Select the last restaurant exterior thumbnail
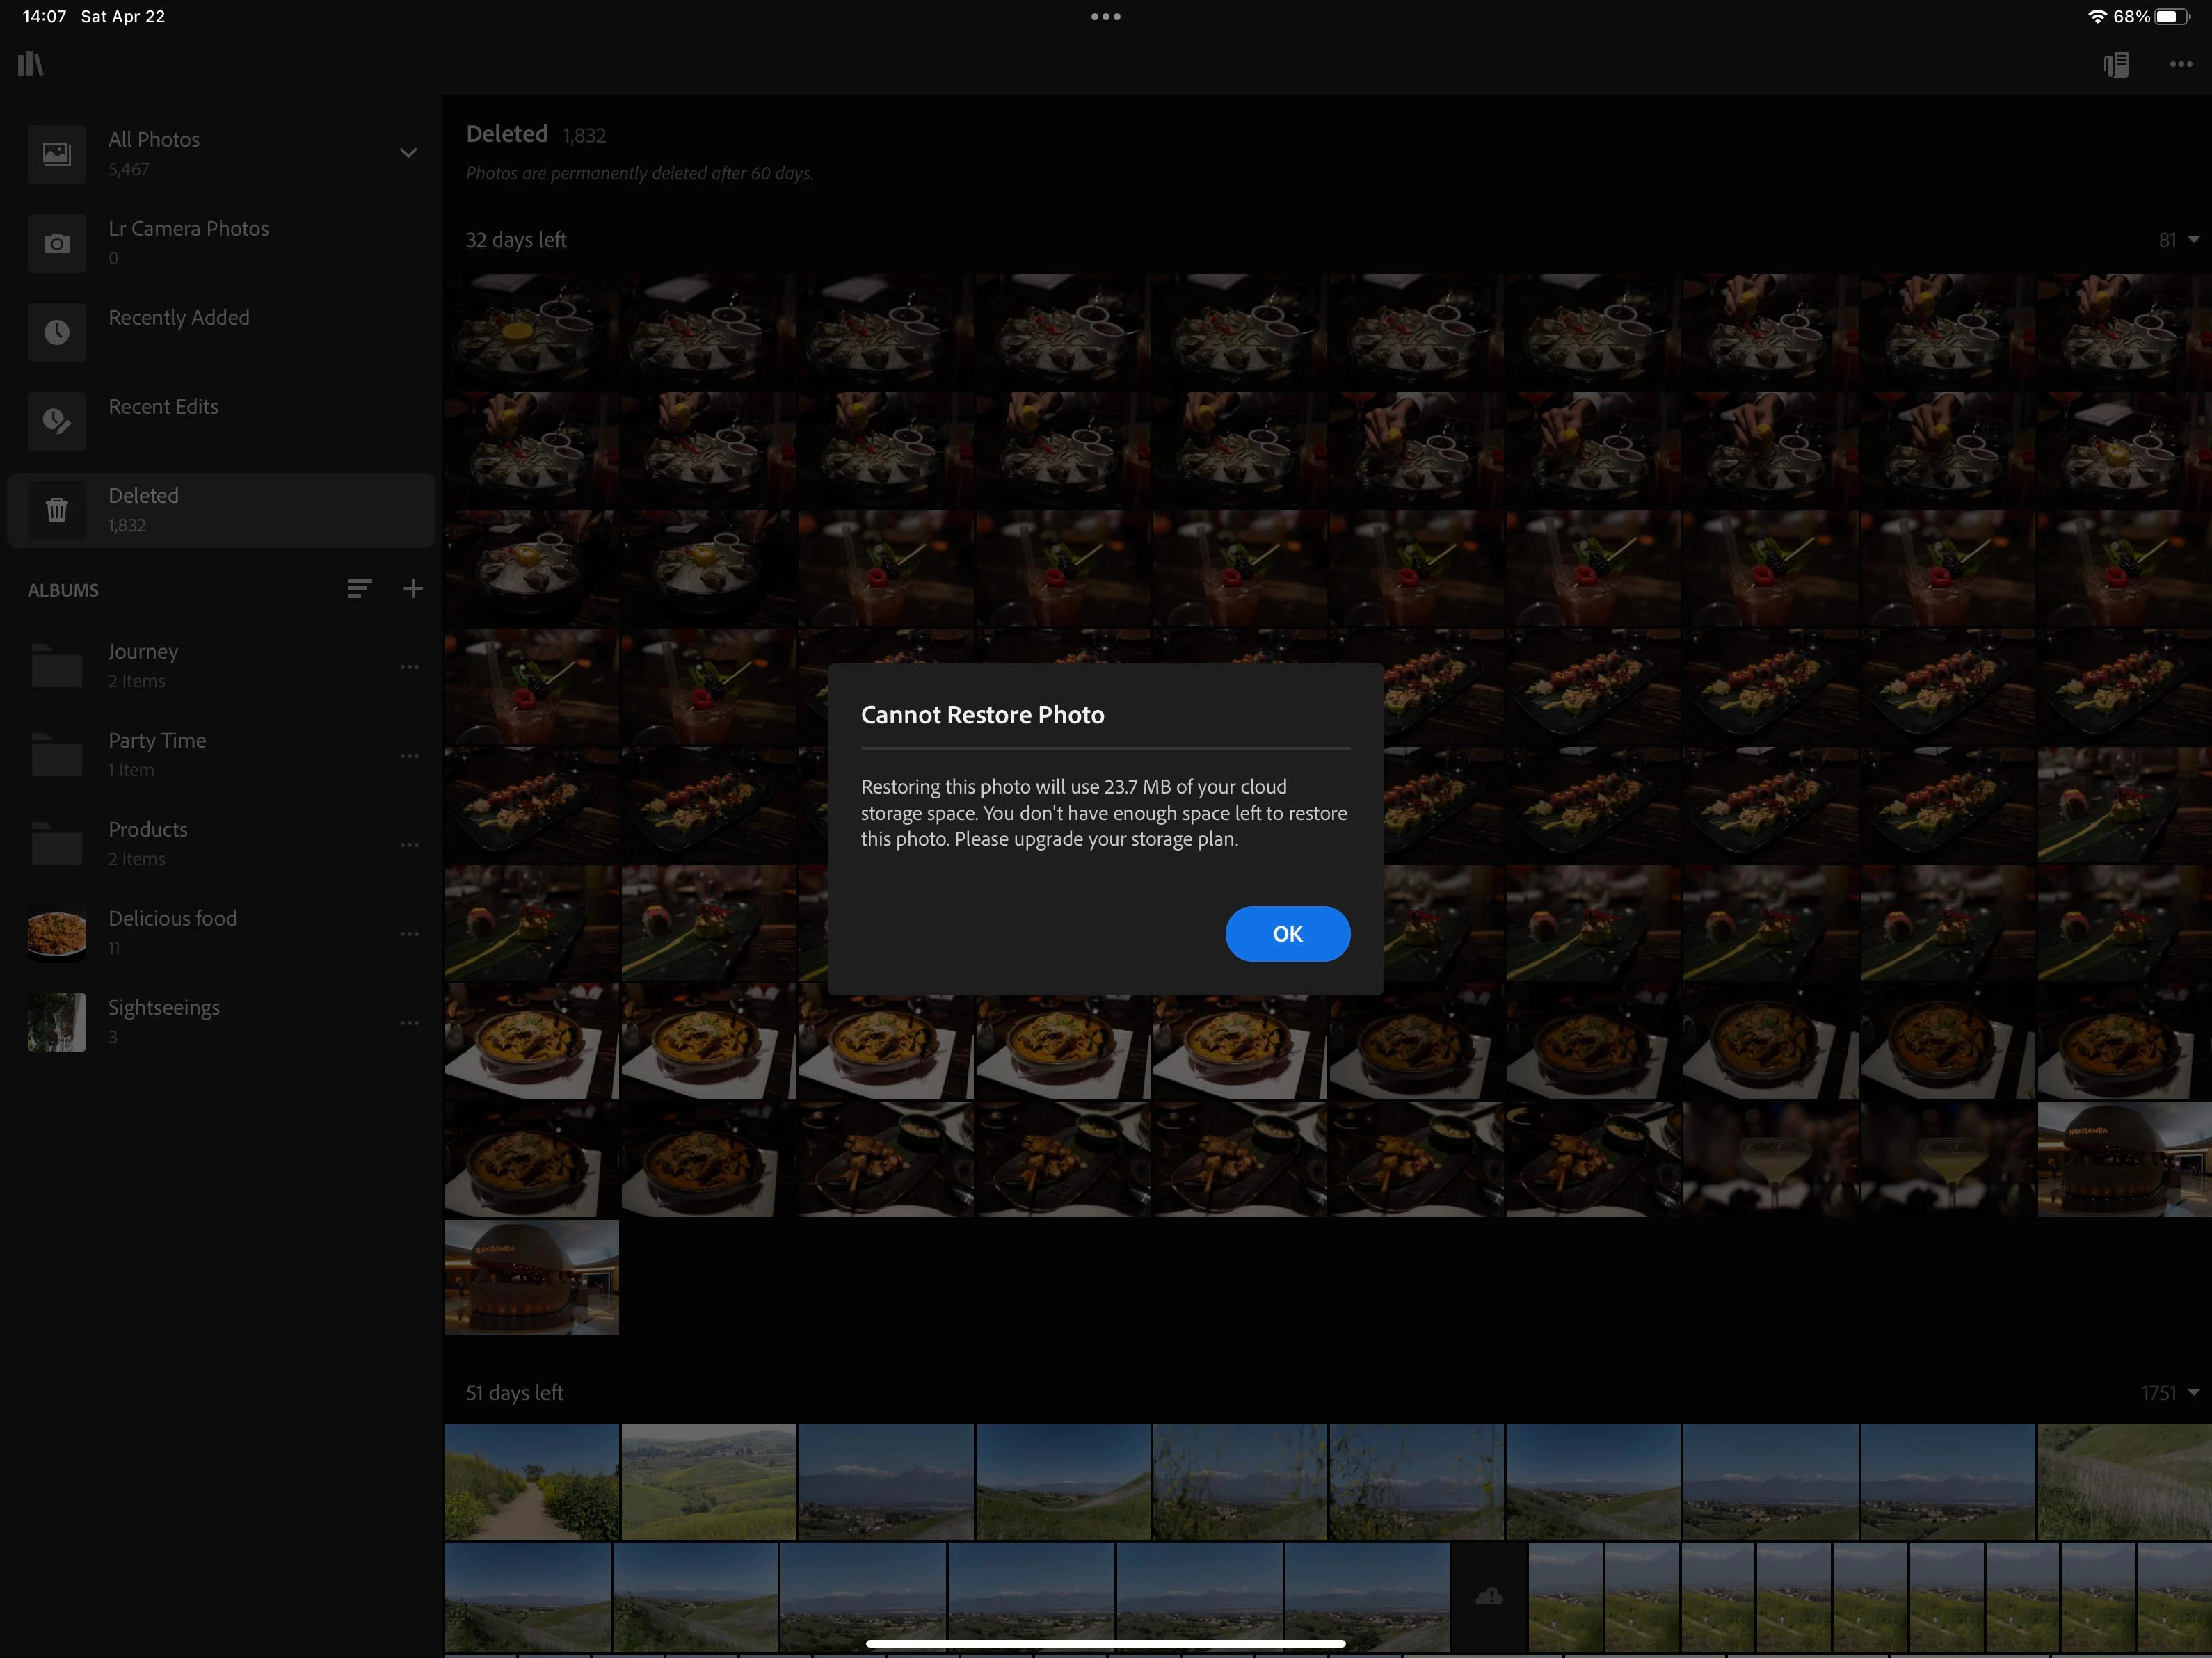Viewport: 2212px width, 1658px height. (x=531, y=1277)
